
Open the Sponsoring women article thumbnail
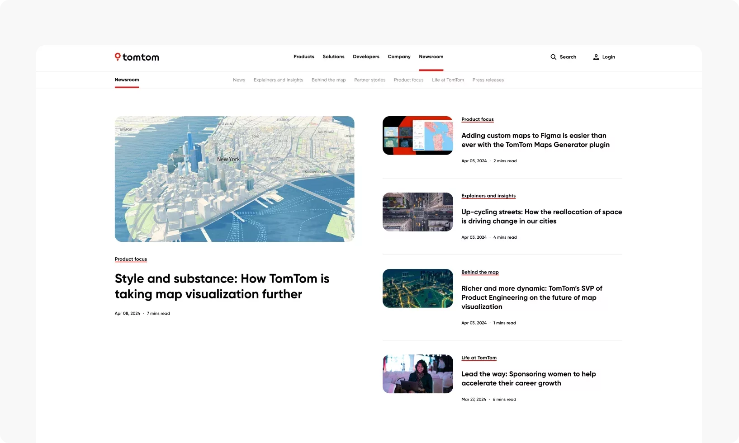pos(417,374)
